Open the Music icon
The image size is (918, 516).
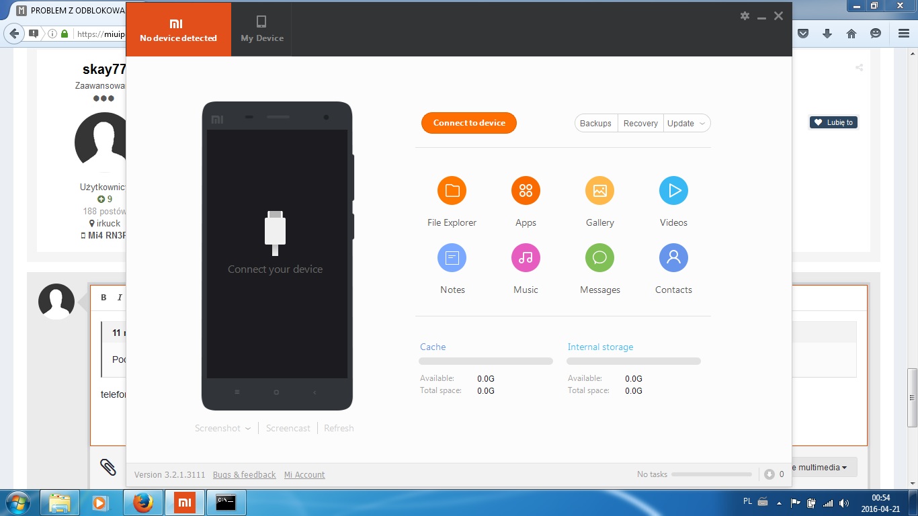click(526, 258)
